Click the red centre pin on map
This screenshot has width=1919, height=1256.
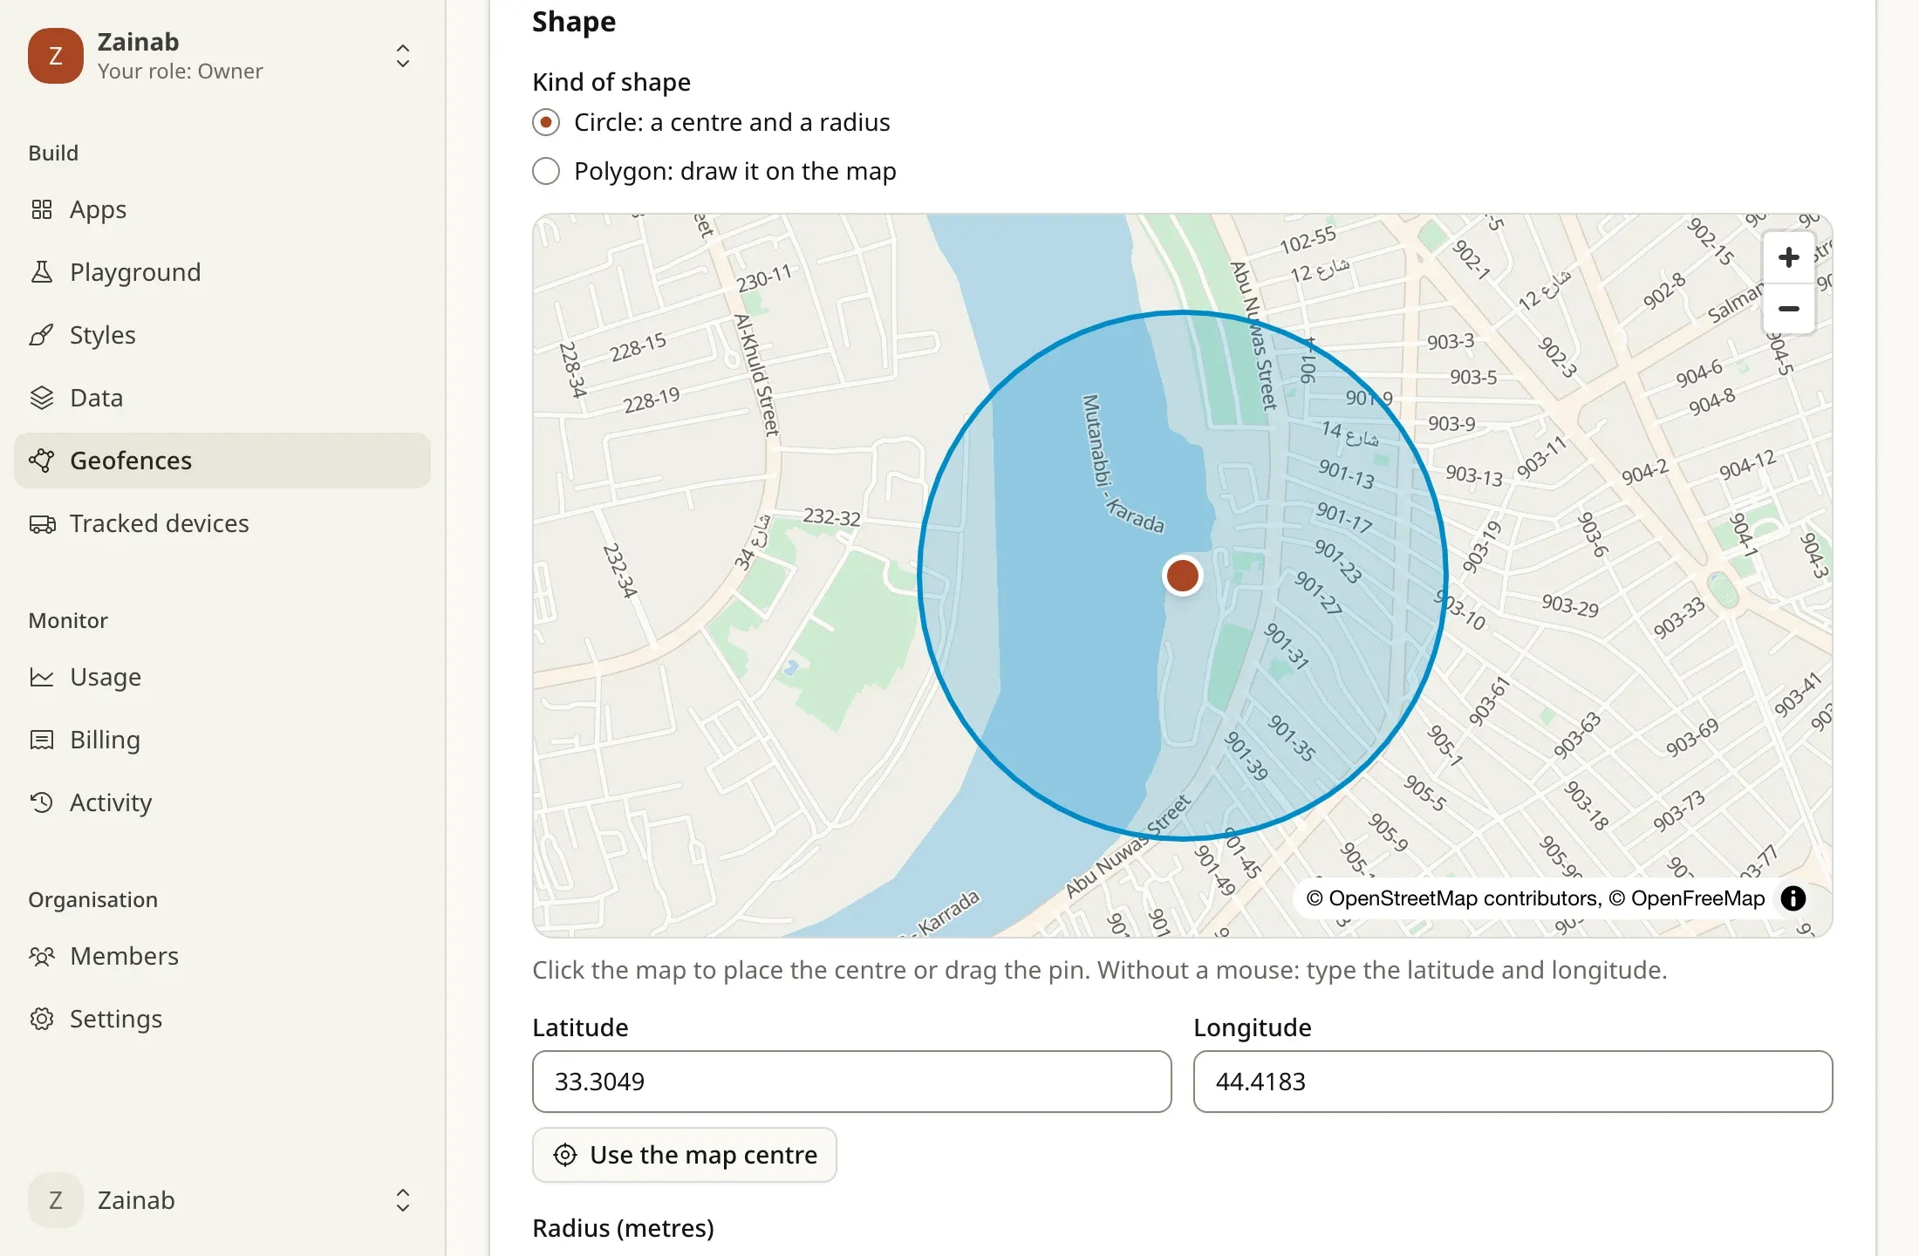[1183, 576]
